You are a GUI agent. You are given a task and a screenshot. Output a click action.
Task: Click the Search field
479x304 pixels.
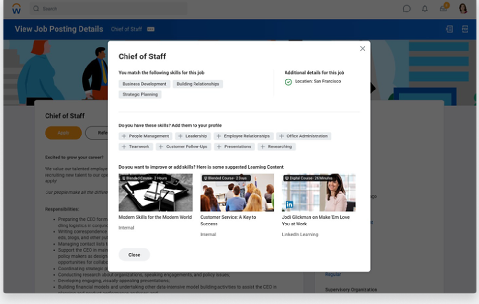click(109, 9)
